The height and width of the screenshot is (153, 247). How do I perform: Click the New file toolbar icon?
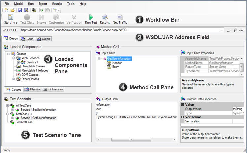[7, 10]
